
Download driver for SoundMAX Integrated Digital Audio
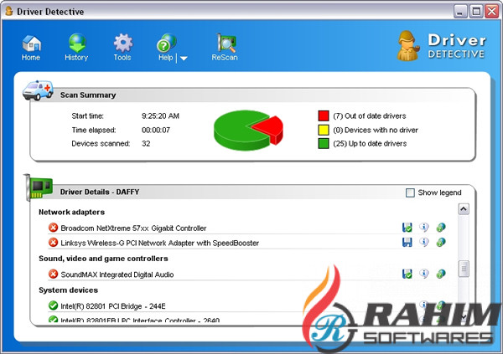point(407,274)
